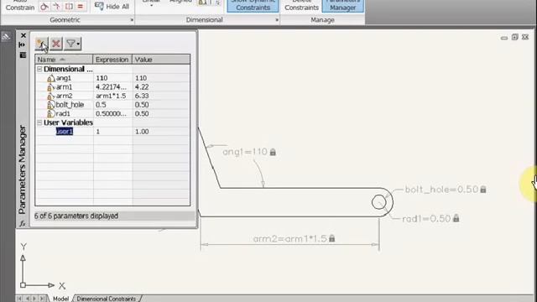Viewport: 537px width, 302px height.
Task: Open the Manage panel title
Action: 322,20
